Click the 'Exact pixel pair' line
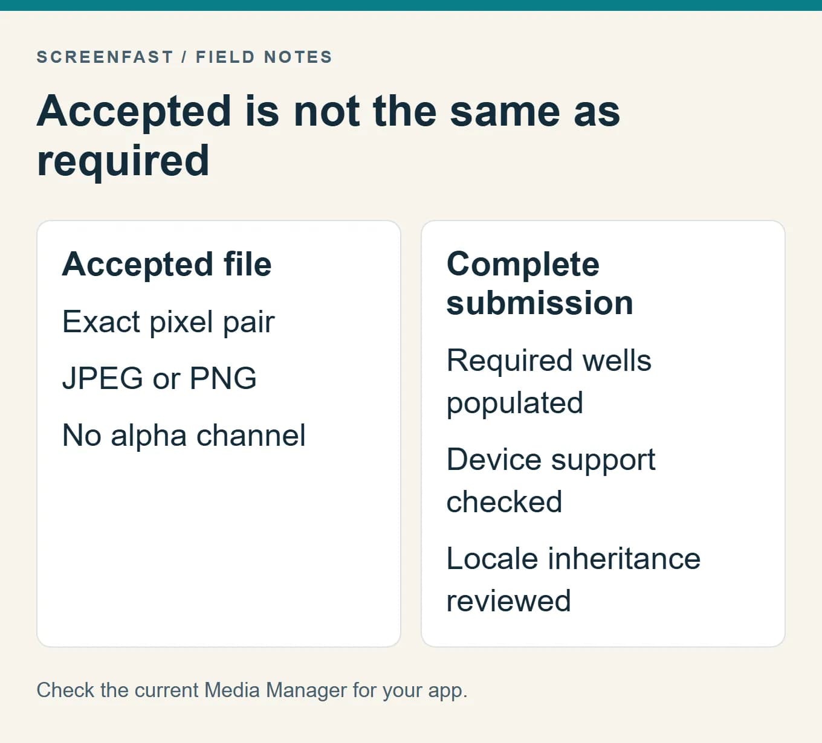Screen dimensions: 822x743 tap(169, 322)
